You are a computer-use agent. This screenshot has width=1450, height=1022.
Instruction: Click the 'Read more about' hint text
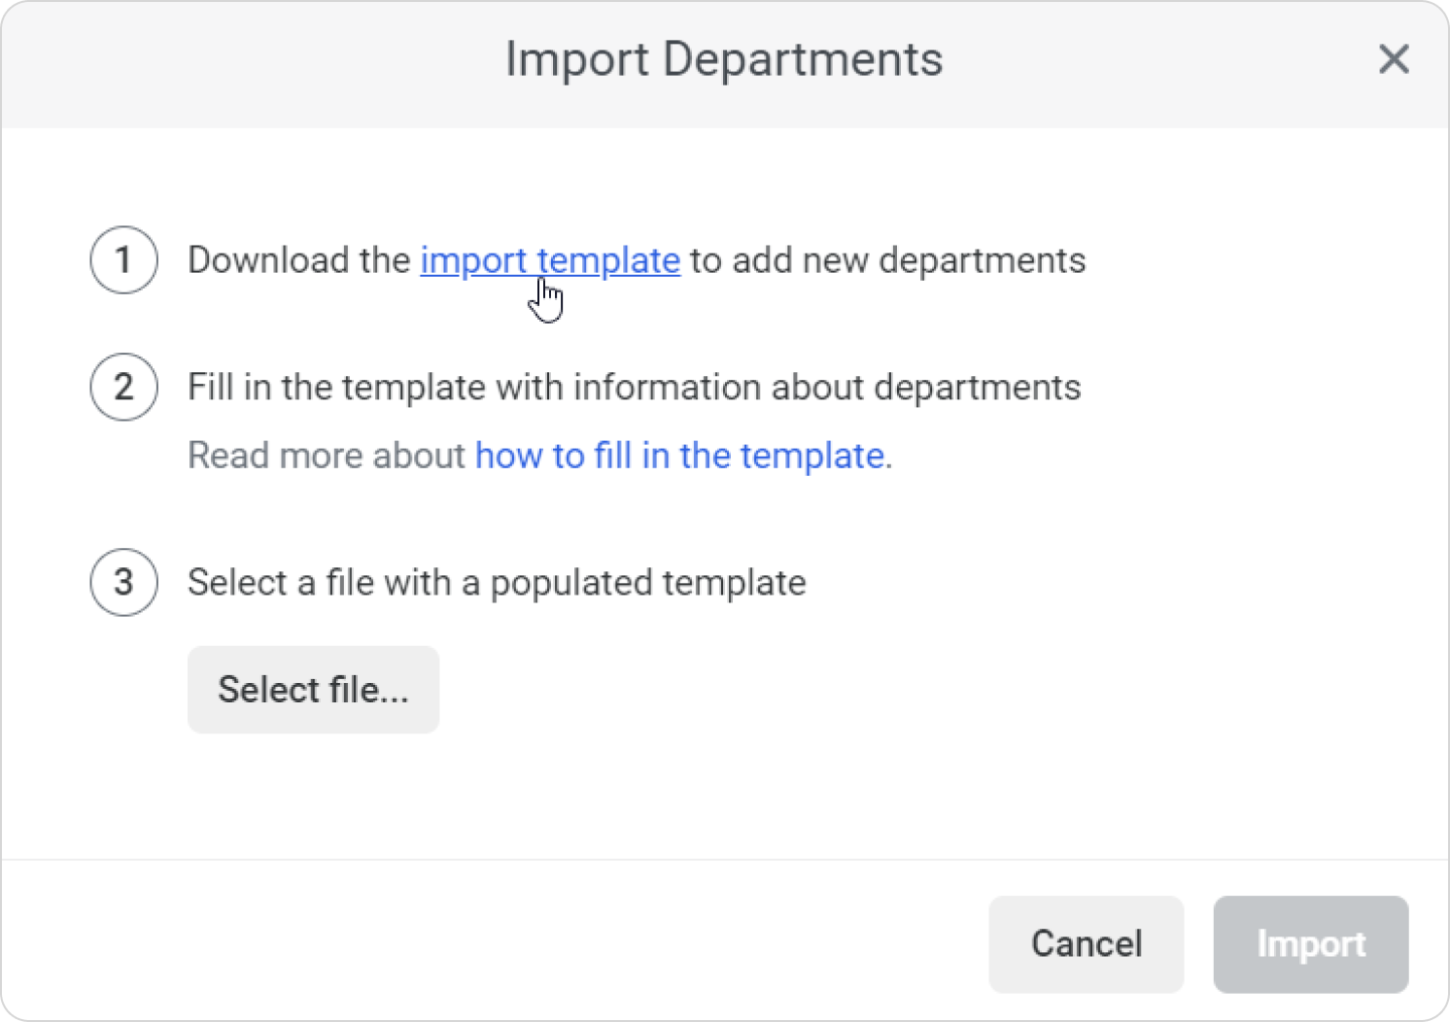click(326, 456)
